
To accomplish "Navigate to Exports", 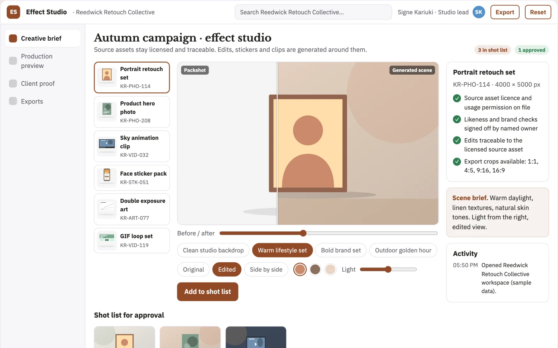I will click(43, 101).
